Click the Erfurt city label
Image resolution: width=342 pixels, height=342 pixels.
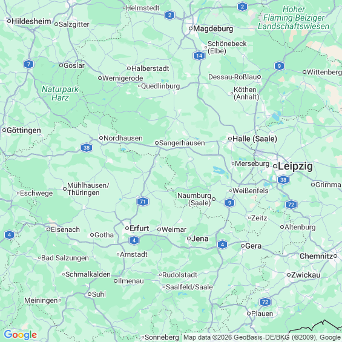coord(139,228)
